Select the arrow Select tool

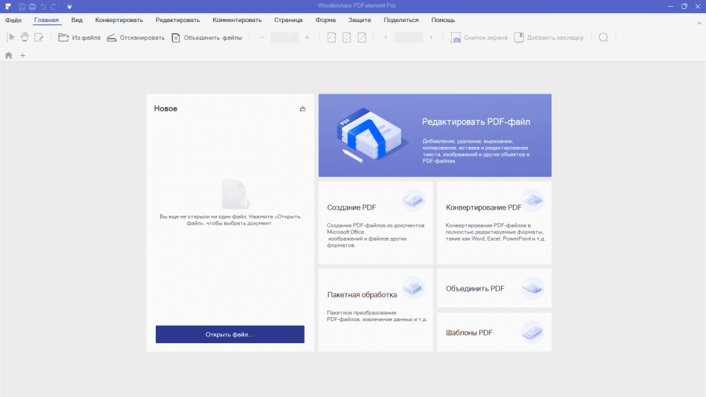11,37
